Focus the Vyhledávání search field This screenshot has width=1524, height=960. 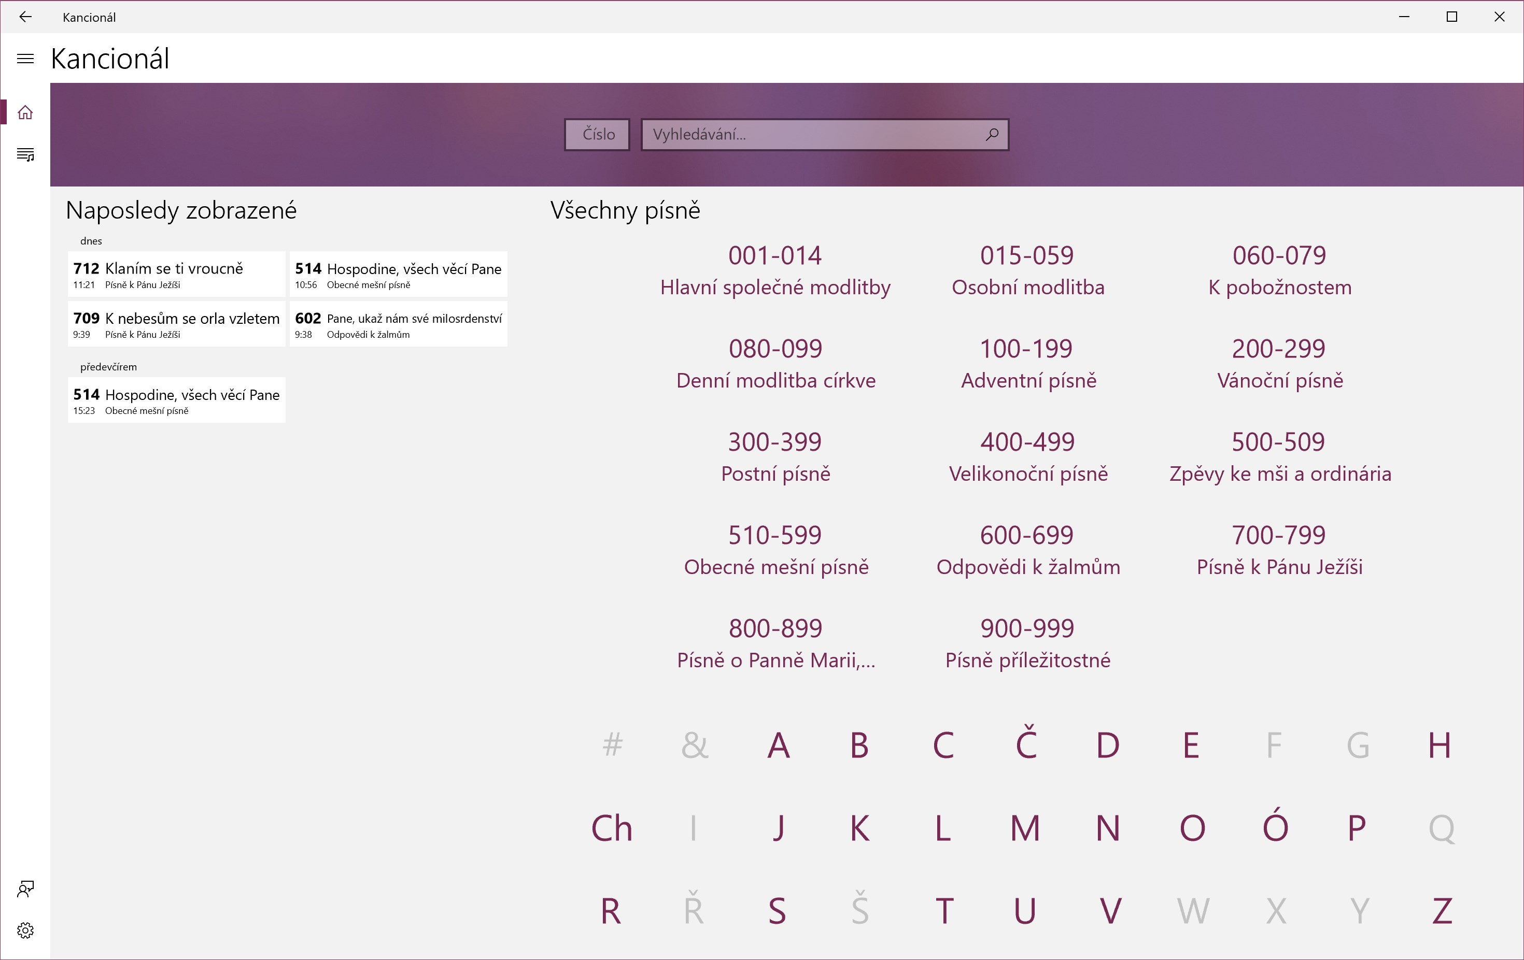pyautogui.click(x=810, y=134)
